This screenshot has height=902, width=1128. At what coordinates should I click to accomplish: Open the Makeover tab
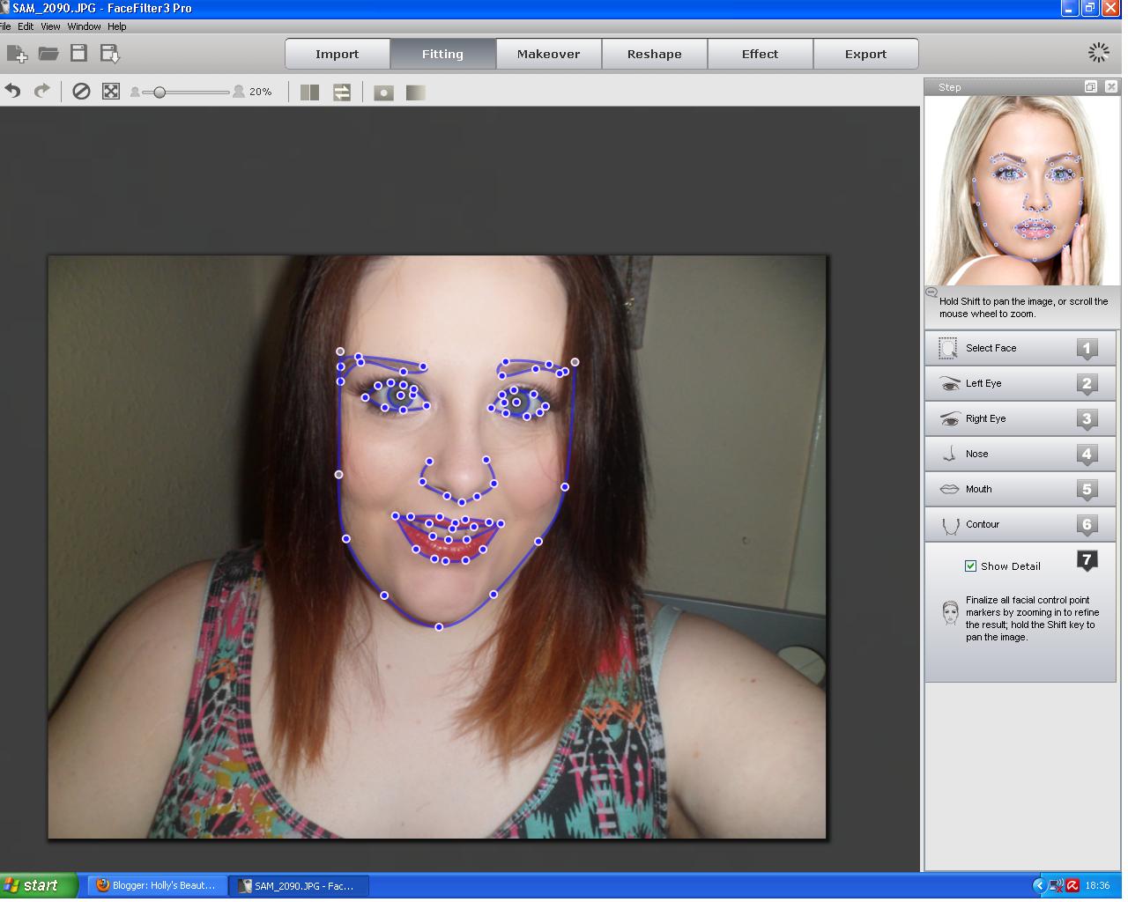click(x=548, y=54)
